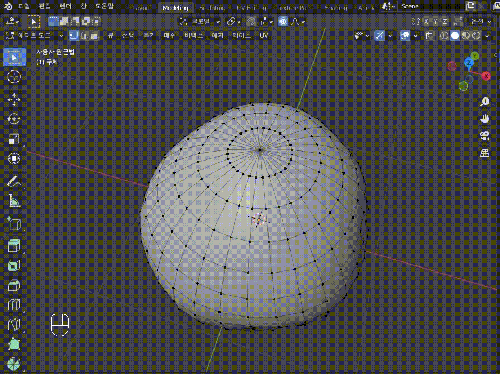Click the zoom magnifier viewport icon
500x374 pixels.
click(x=485, y=102)
